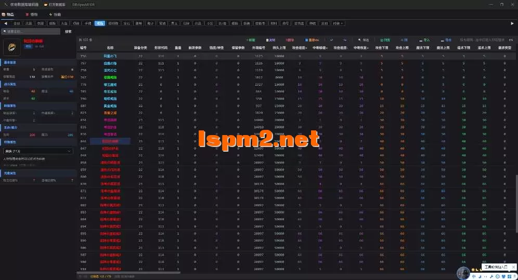Select the highlighted 戒指 category filter
The image size is (518, 280).
pos(100,23)
